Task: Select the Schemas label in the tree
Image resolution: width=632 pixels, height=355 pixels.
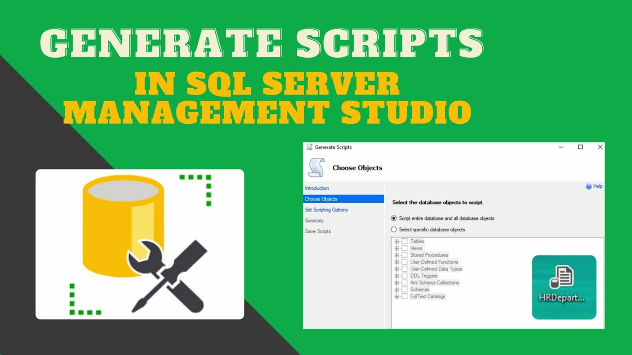Action: point(420,290)
